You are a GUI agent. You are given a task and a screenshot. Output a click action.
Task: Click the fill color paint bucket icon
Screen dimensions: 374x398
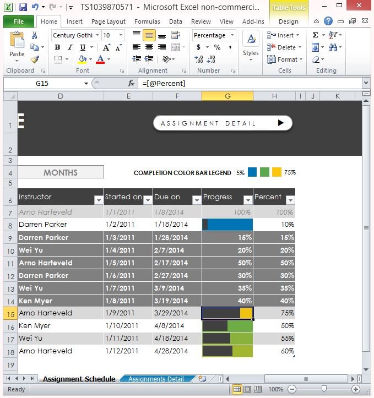click(82, 59)
